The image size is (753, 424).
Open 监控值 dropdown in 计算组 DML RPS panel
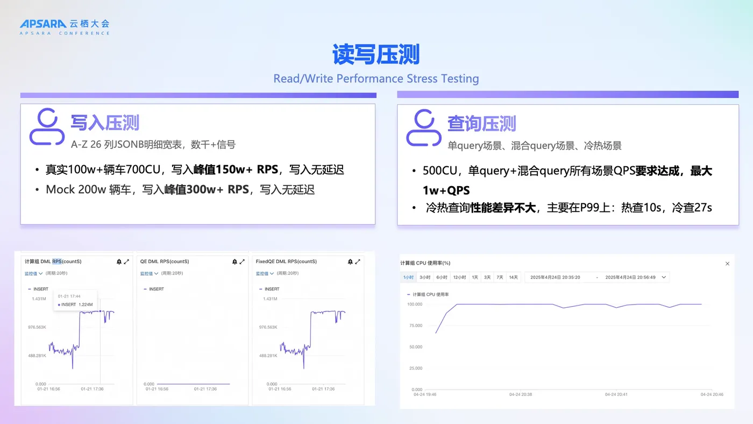[x=34, y=273]
